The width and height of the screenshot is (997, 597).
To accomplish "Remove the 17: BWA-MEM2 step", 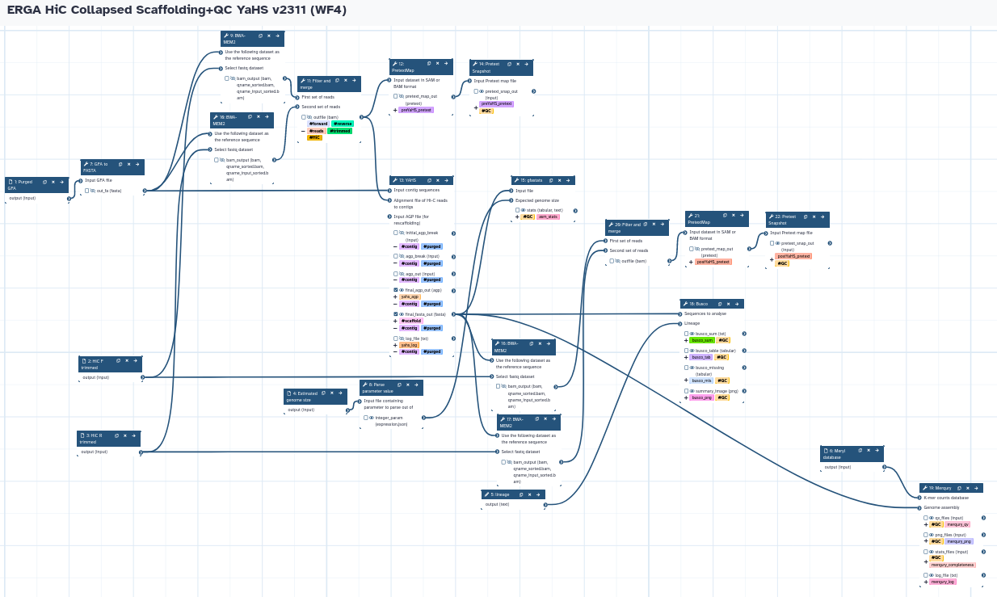I will [x=545, y=419].
